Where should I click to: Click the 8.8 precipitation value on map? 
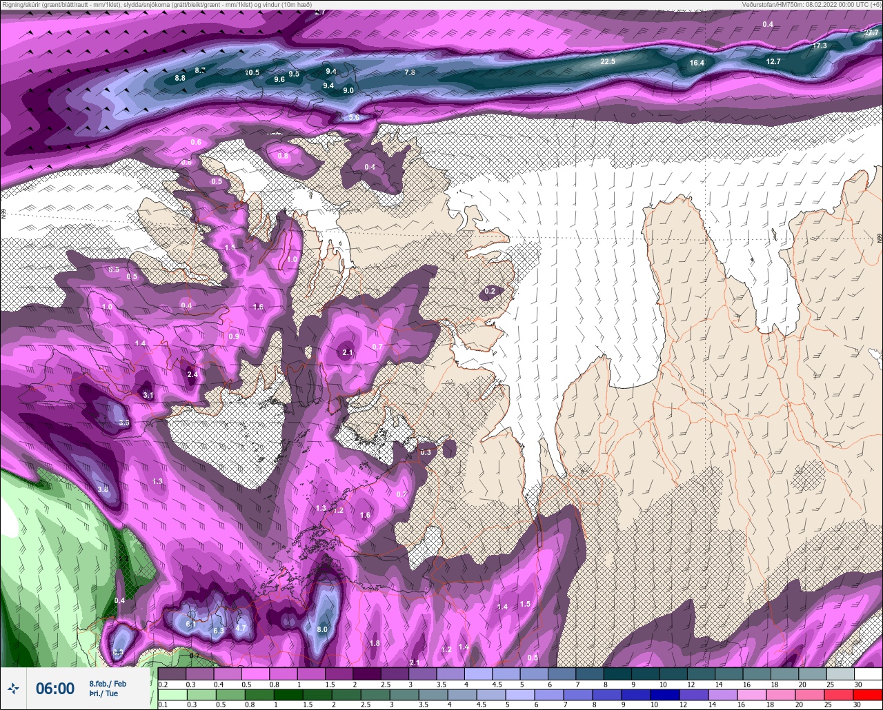(180, 78)
